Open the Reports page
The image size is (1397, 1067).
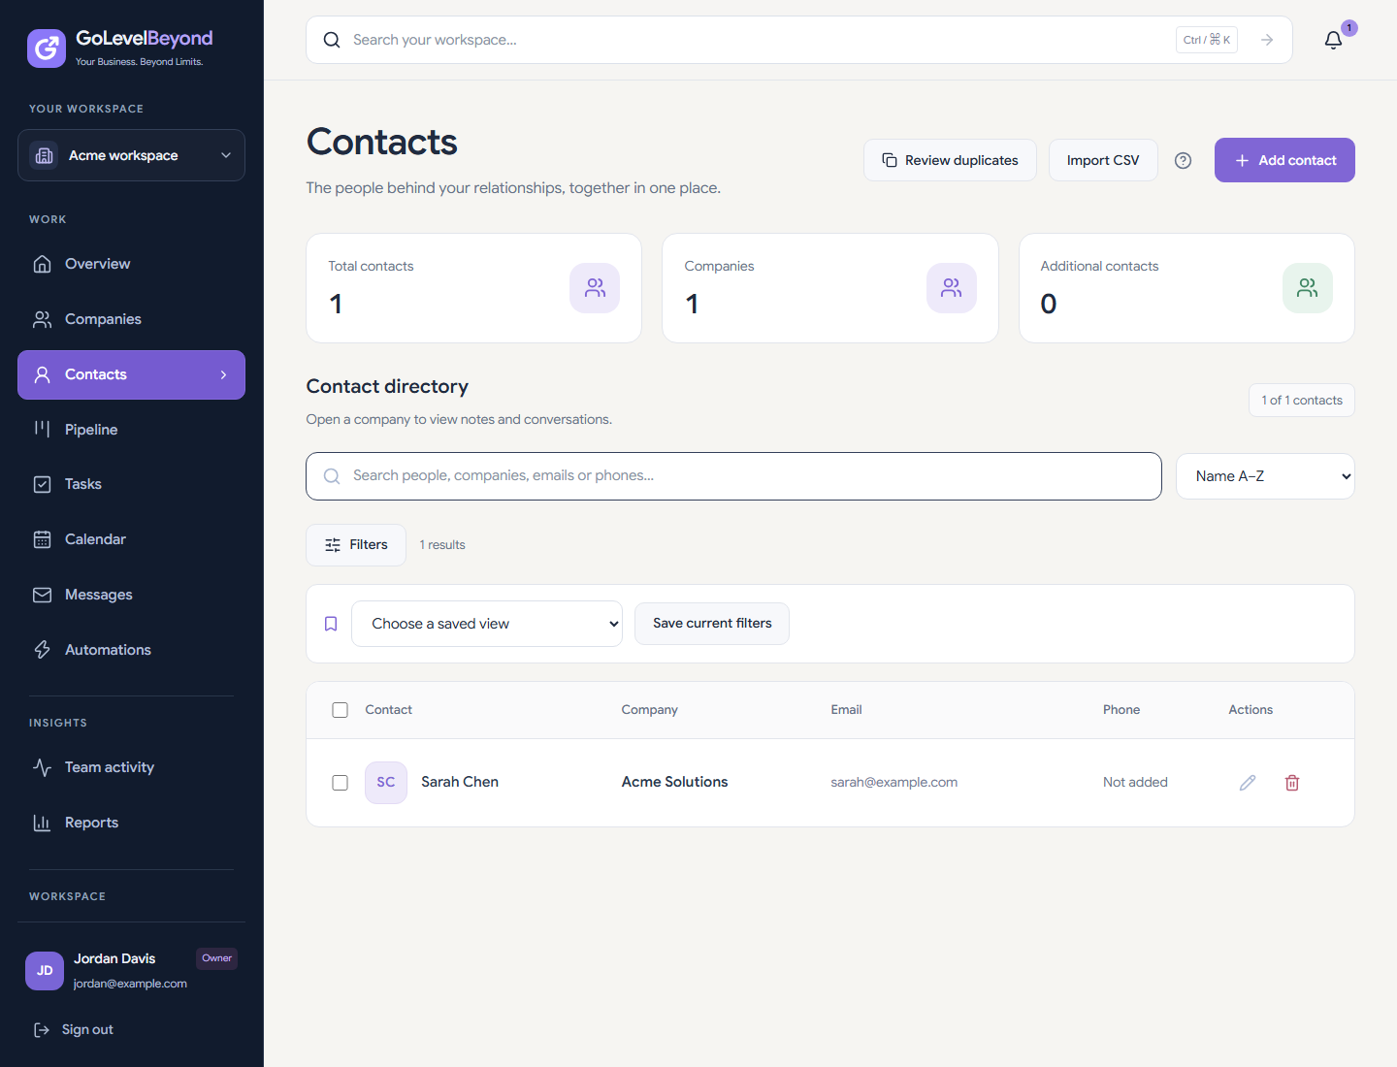pos(131,823)
